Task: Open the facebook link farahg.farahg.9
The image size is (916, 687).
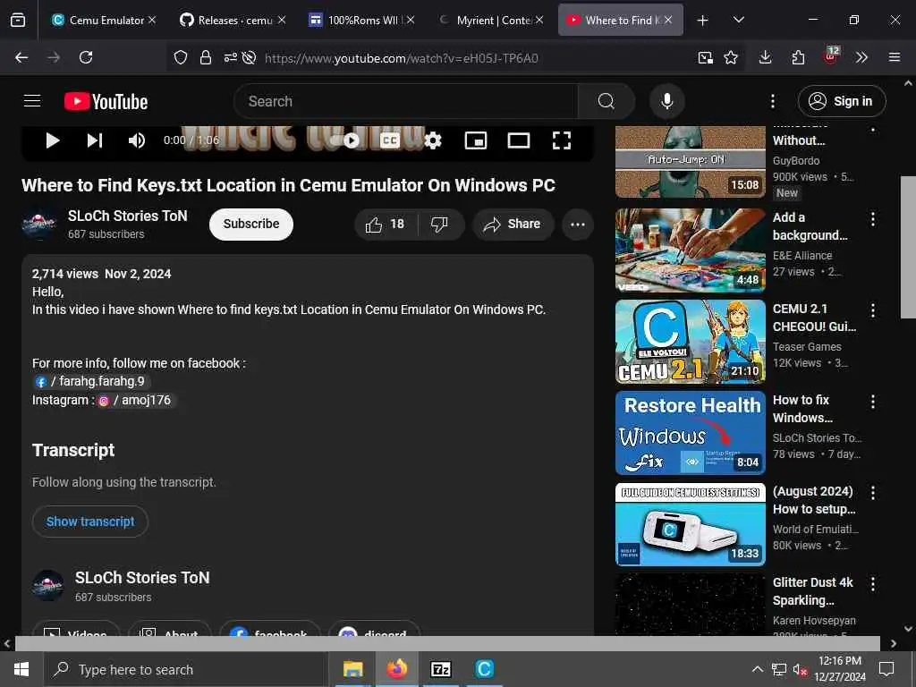Action: [x=90, y=381]
